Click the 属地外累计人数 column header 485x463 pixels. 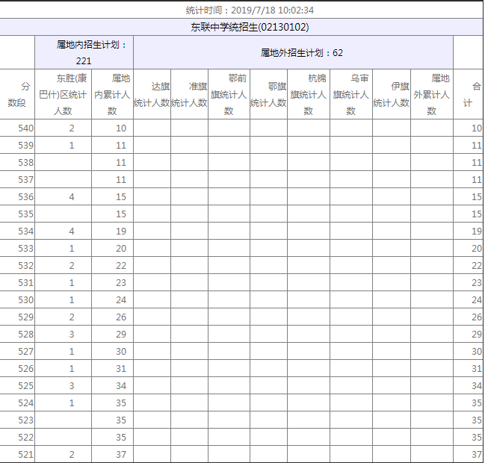pos(431,95)
